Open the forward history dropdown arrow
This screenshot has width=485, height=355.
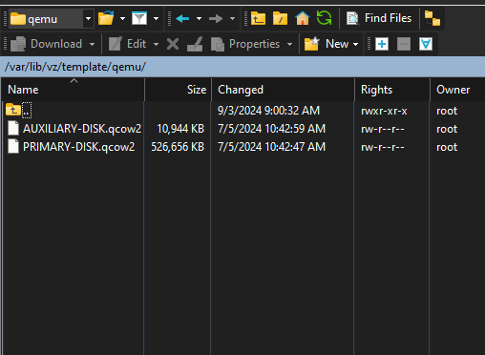coord(232,18)
